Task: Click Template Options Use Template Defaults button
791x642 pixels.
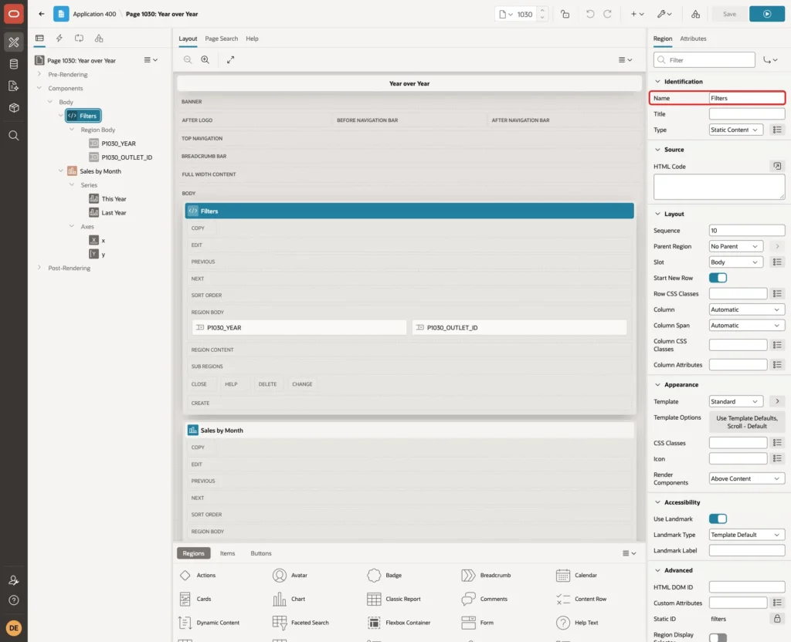Action: pos(747,422)
